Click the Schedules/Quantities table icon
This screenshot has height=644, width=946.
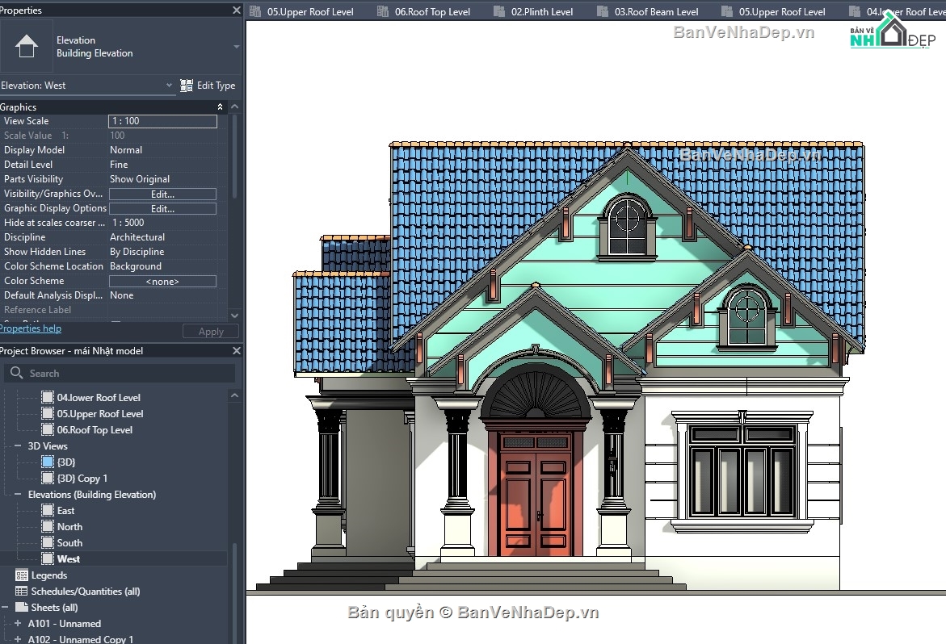[x=22, y=591]
